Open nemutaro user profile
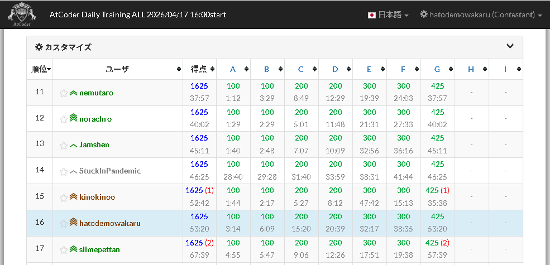 (96, 93)
